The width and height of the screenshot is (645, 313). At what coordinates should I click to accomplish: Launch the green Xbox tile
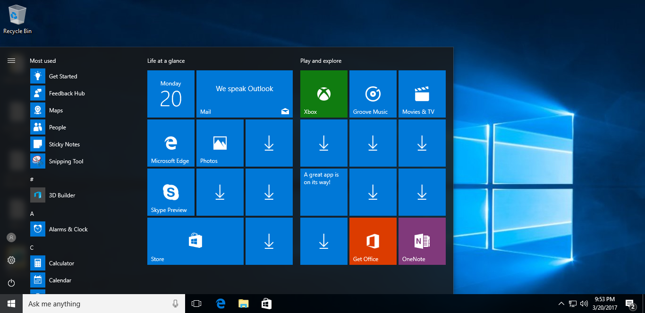pos(324,94)
